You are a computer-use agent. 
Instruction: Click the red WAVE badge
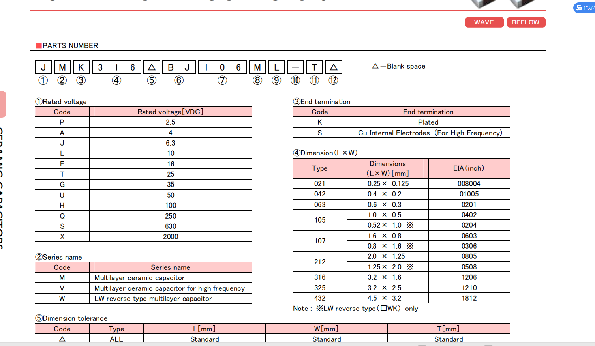click(484, 22)
